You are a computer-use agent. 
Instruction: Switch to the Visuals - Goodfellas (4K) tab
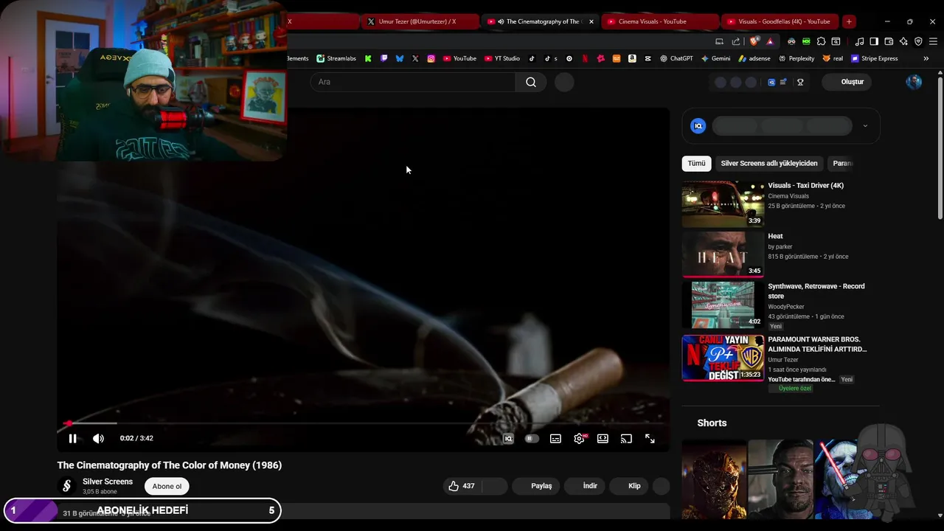click(780, 21)
